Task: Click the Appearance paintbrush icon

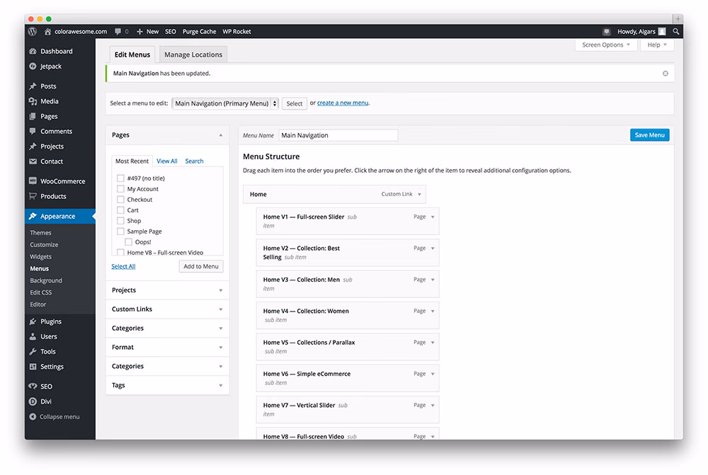Action: (33, 217)
